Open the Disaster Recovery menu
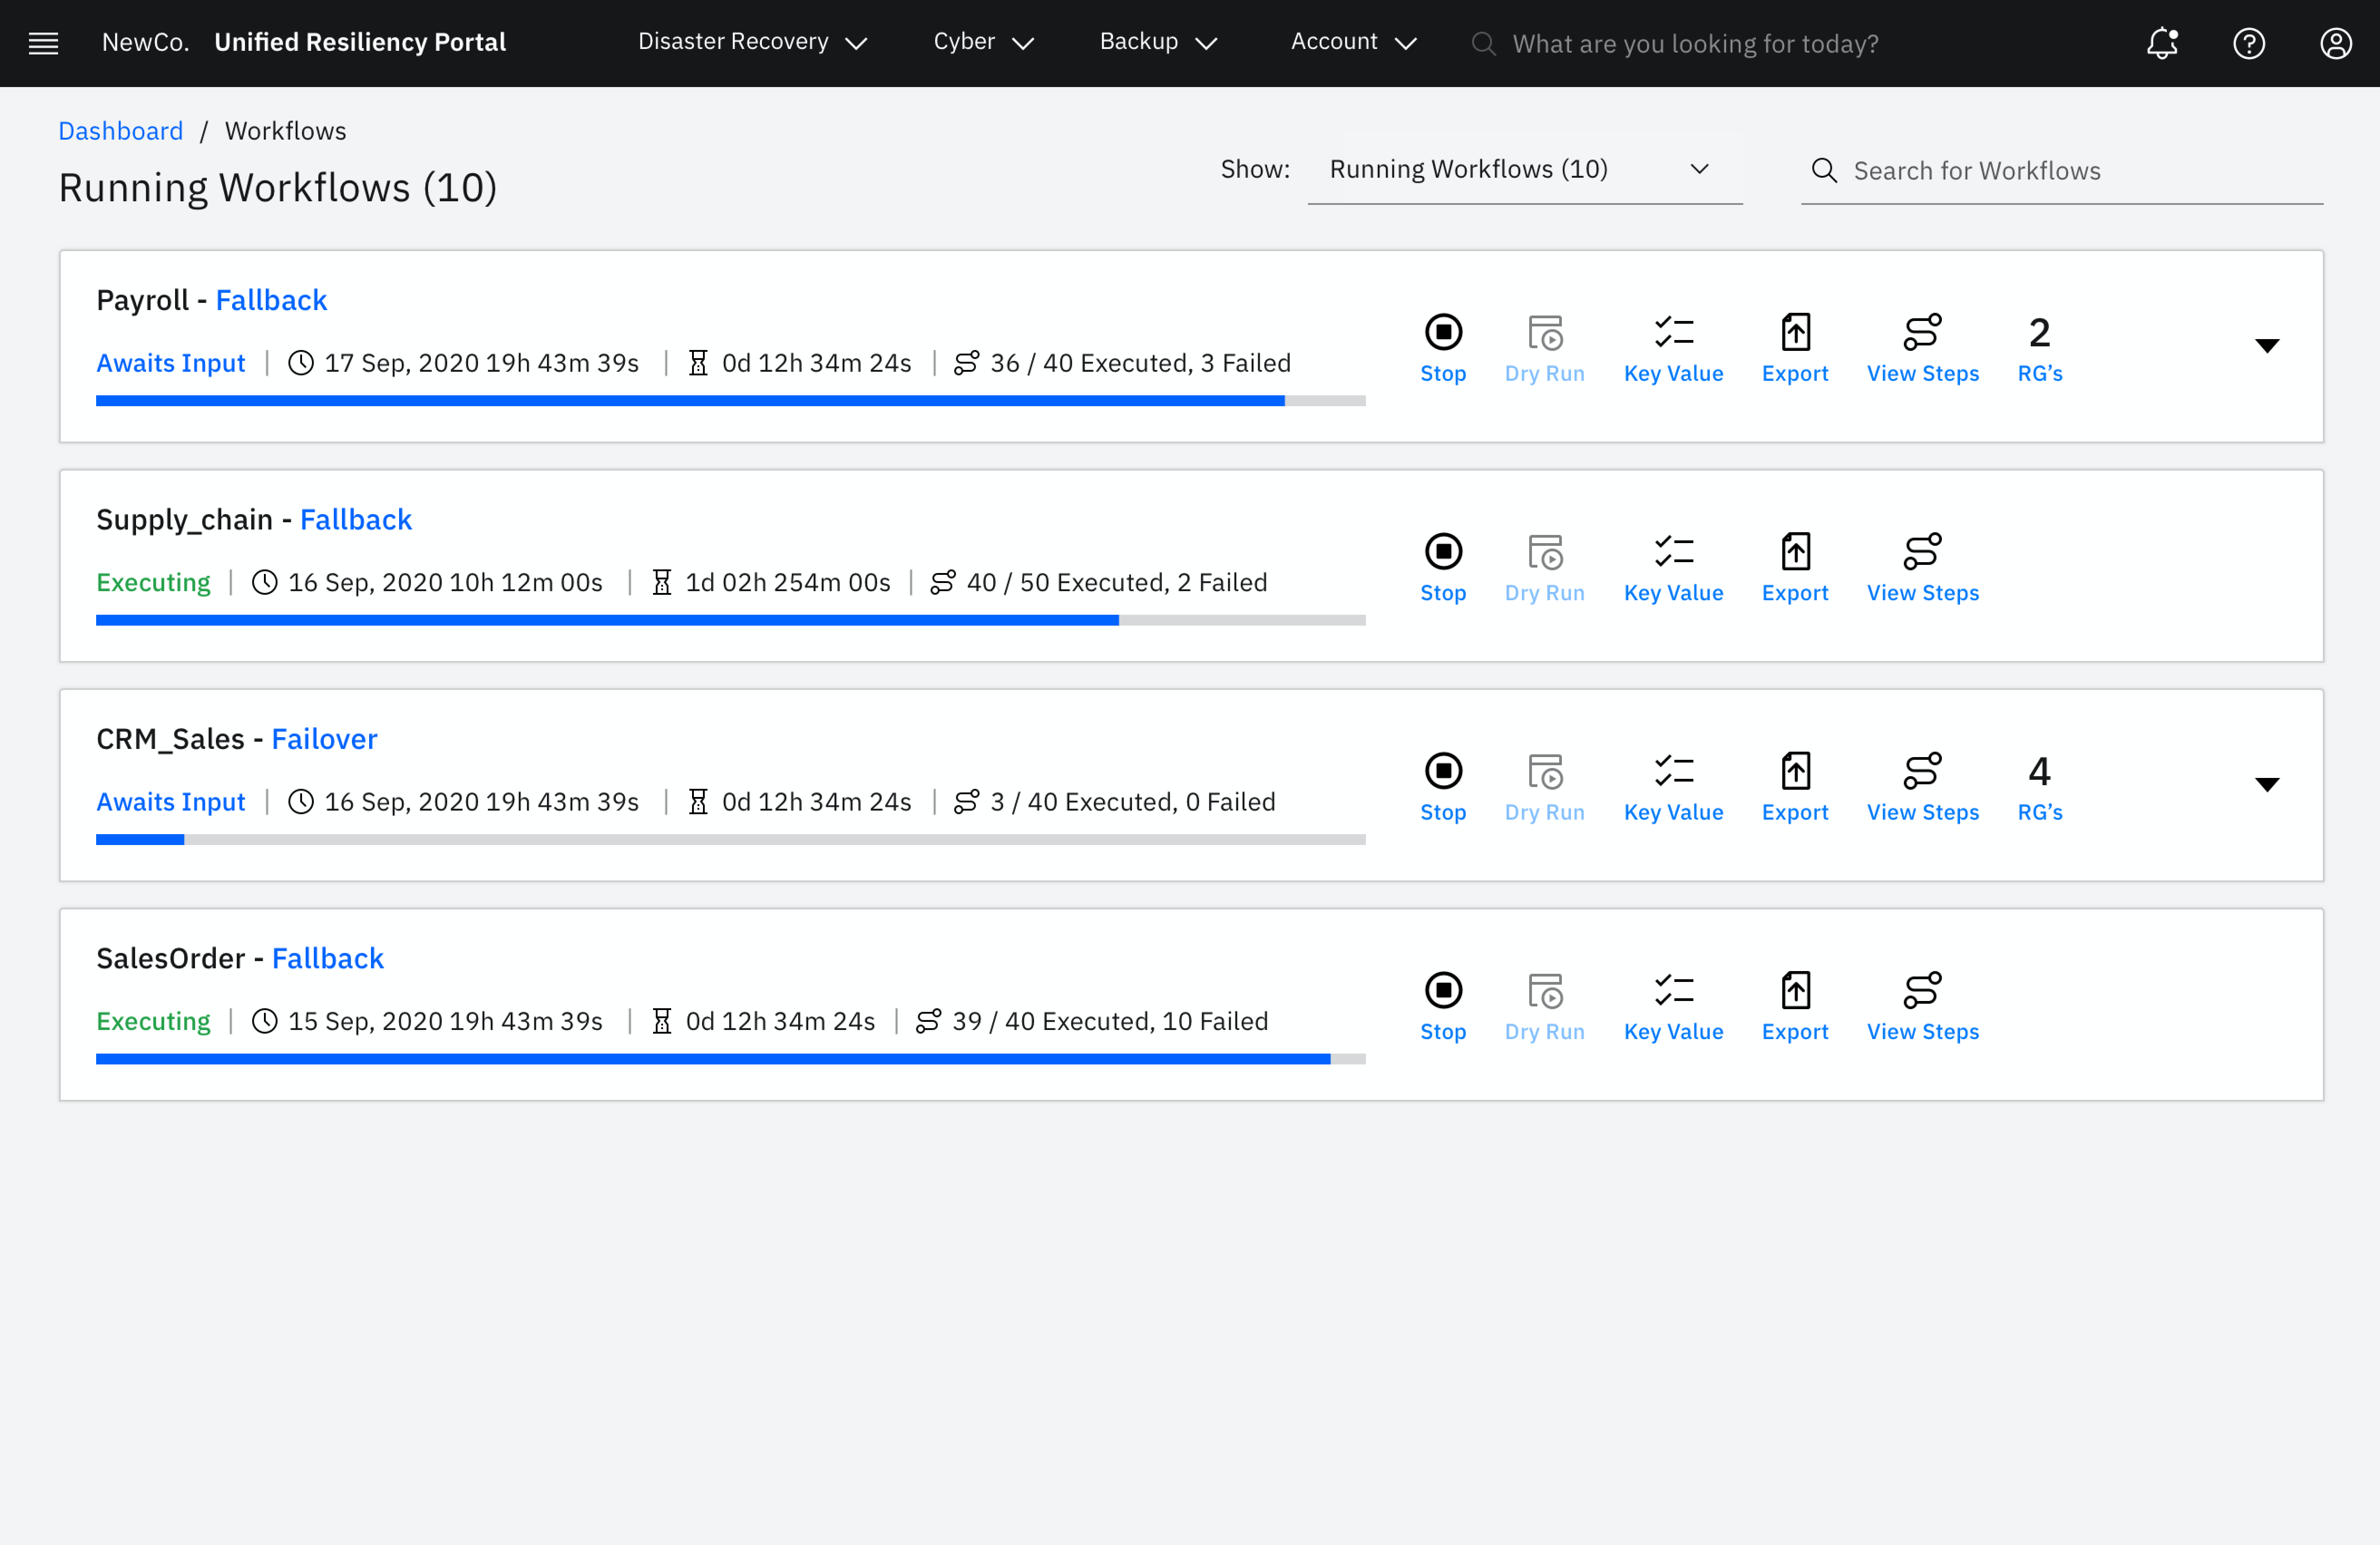Screen dimensions: 2380x1545 [x=752, y=42]
